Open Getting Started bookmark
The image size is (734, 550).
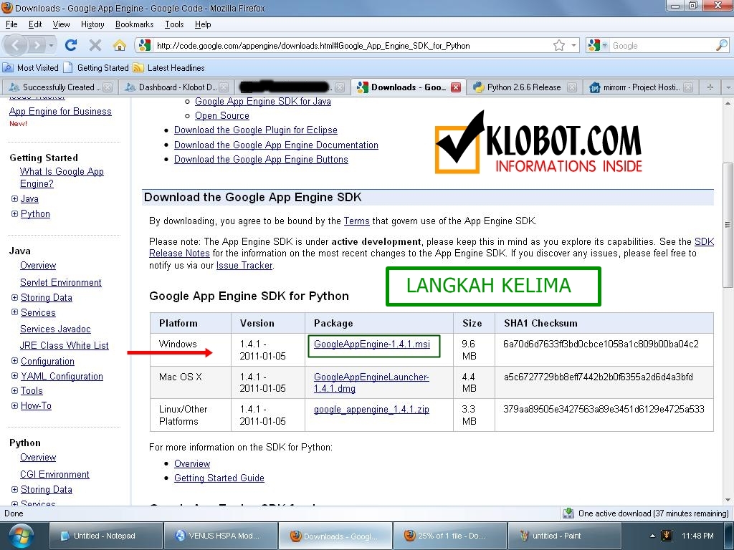click(97, 68)
